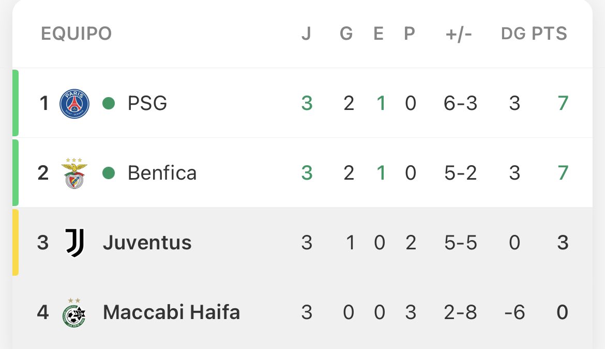Tap the green qualification bar beside PSG
The height and width of the screenshot is (349, 605).
16,103
